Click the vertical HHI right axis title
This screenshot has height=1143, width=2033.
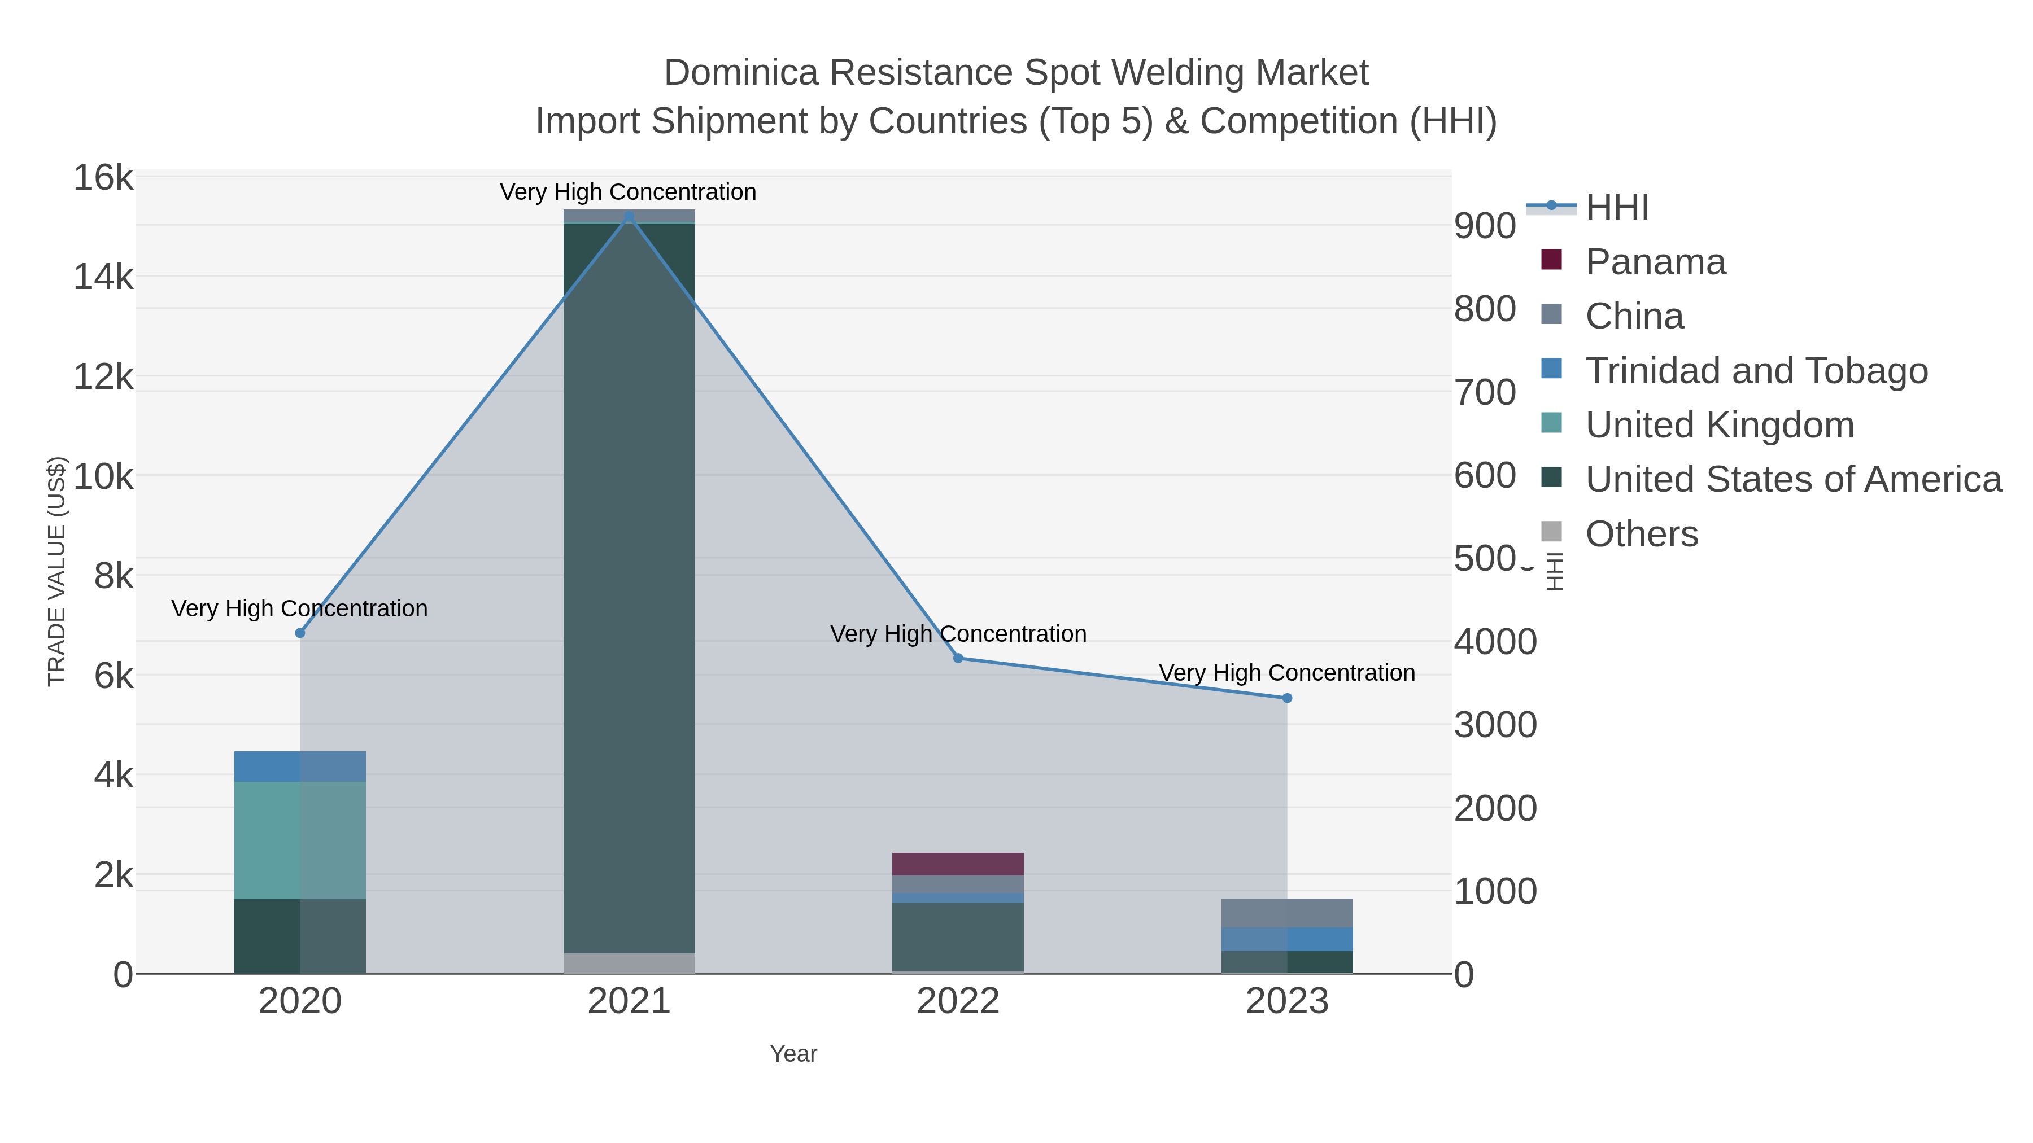[1554, 571]
